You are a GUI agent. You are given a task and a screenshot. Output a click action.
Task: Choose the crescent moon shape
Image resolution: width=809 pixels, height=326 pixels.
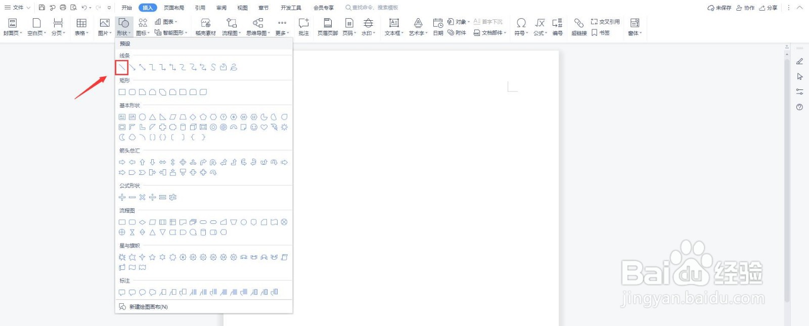pos(122,137)
